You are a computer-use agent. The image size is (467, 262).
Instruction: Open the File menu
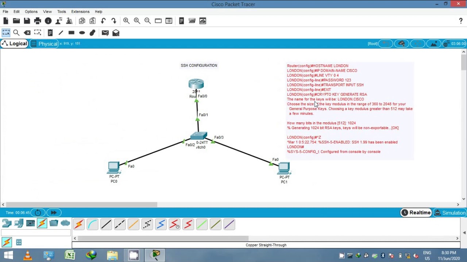(5, 12)
